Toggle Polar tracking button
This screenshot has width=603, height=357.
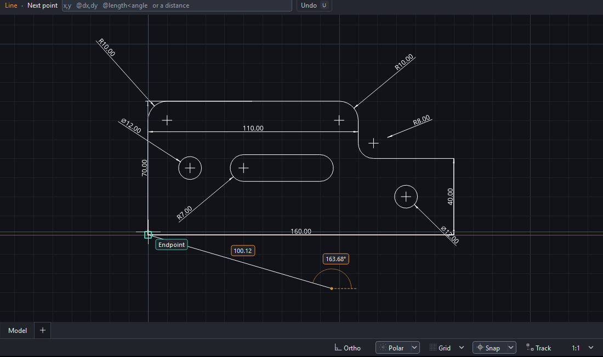[393, 348]
